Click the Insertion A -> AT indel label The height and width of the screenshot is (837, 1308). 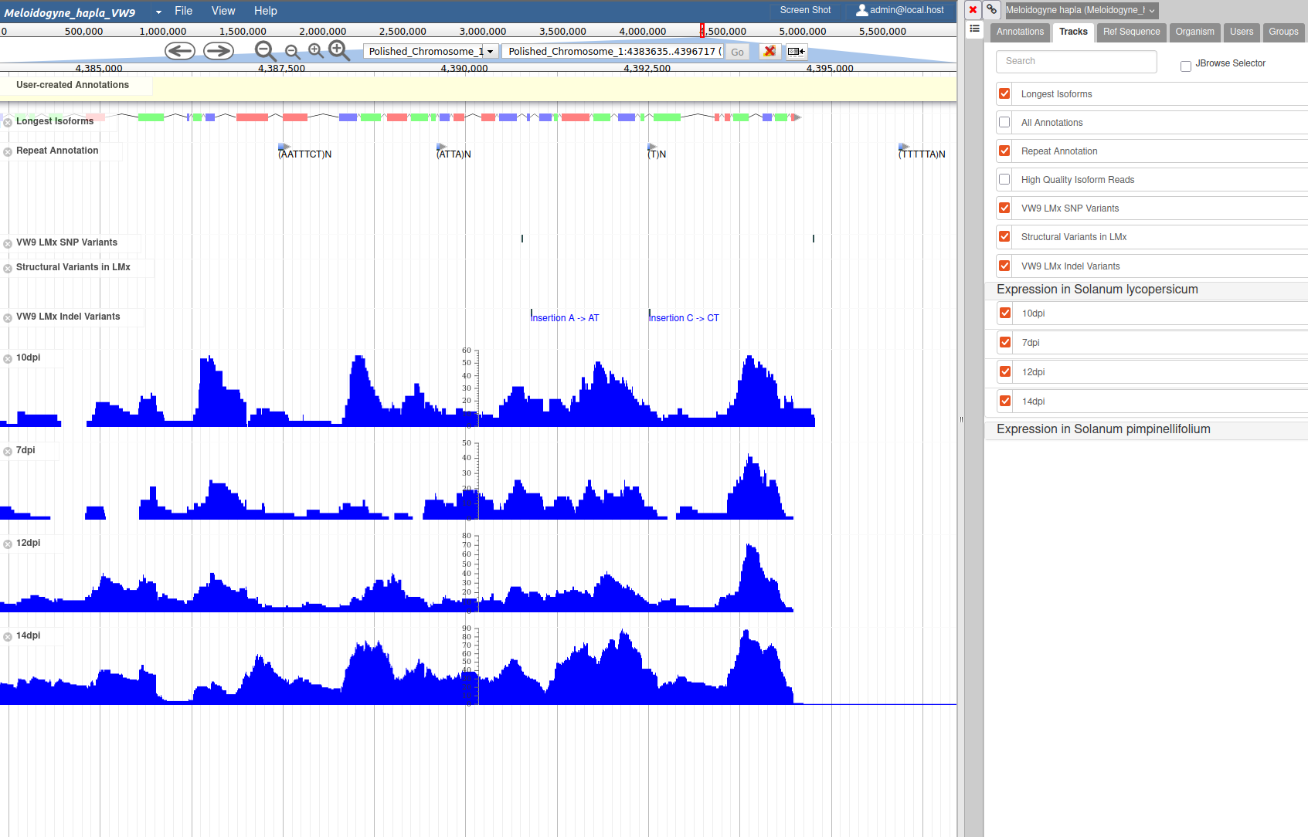pos(565,317)
